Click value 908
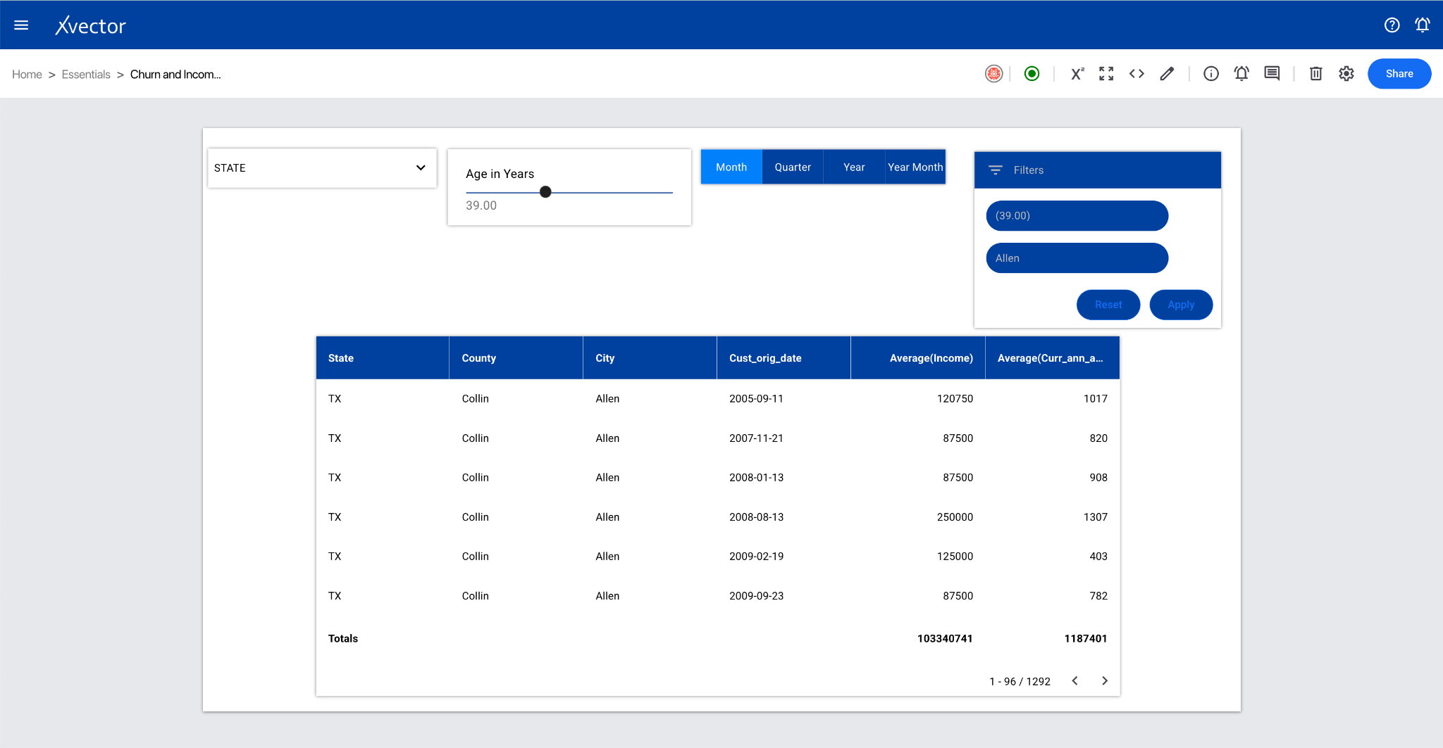The image size is (1443, 748). pos(1098,478)
